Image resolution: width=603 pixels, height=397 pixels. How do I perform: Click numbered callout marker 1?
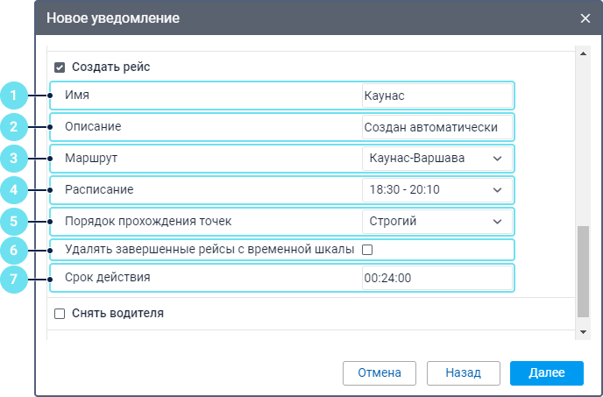coord(14,96)
